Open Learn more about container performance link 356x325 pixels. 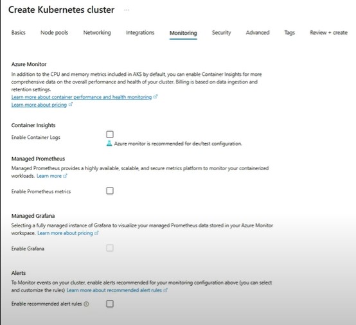click(82, 97)
